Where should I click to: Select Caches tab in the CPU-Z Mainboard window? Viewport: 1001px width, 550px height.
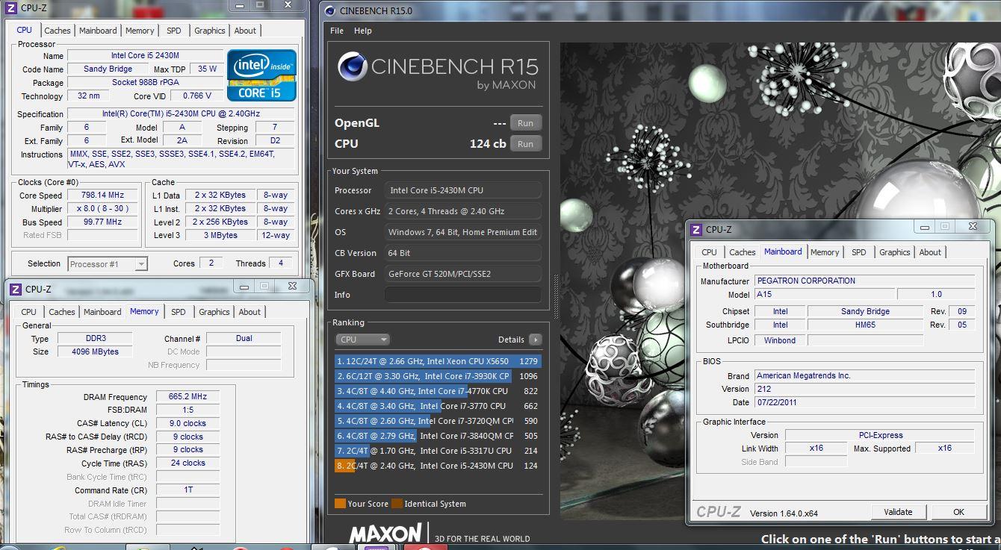click(743, 252)
